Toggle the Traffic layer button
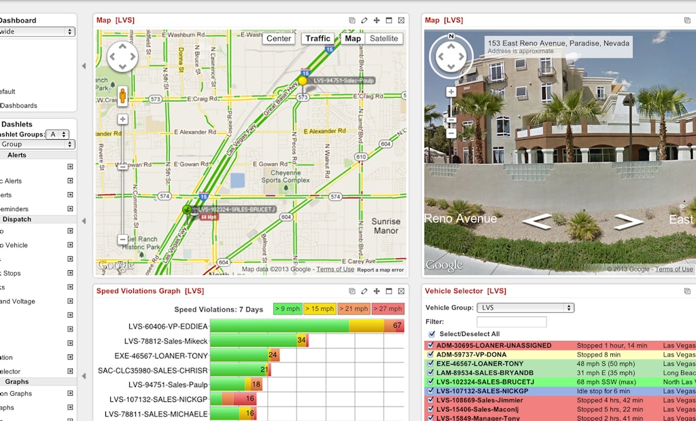 tap(318, 39)
